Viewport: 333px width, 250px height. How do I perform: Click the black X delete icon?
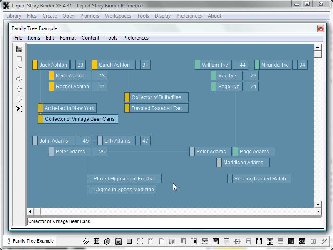(x=19, y=109)
